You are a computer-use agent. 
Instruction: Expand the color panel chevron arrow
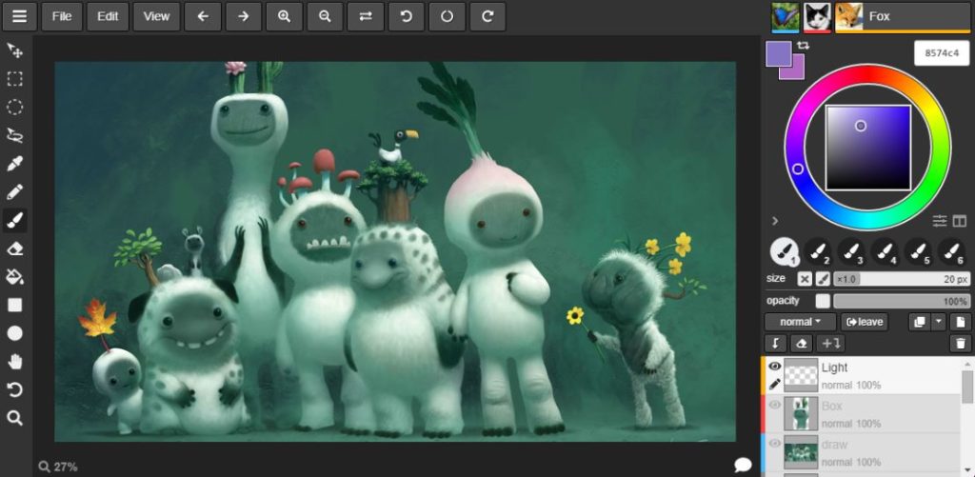[x=775, y=221]
